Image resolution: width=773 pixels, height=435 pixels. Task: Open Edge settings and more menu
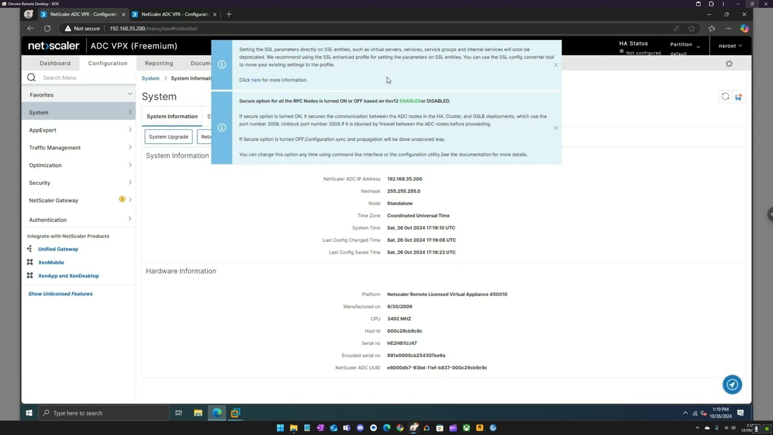click(728, 28)
